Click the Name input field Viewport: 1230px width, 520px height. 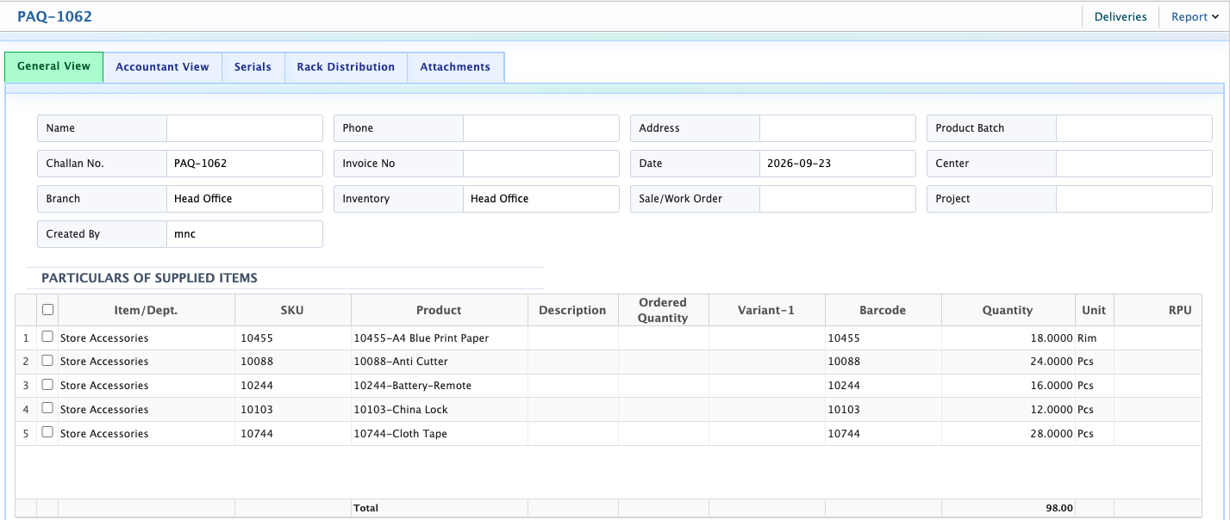[245, 128]
